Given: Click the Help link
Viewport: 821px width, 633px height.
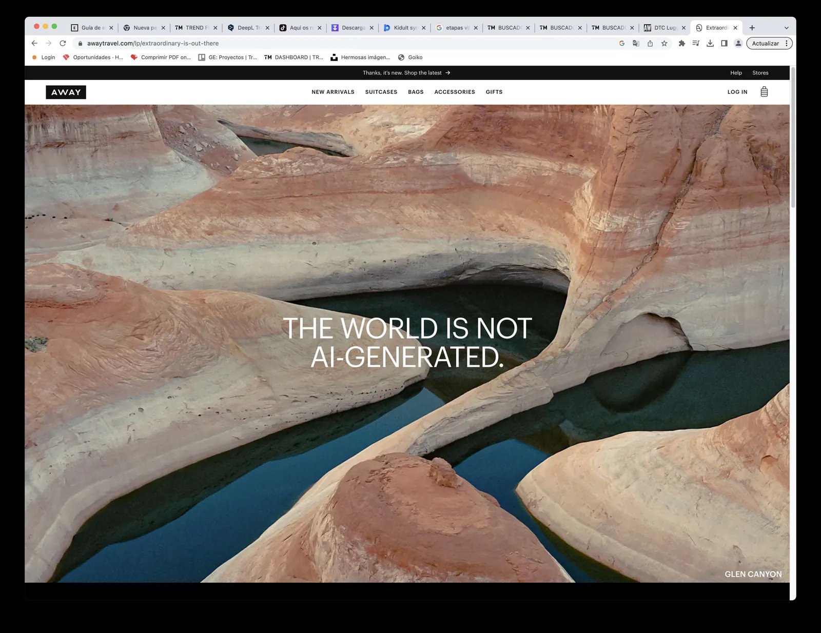Looking at the screenshot, I should [736, 73].
